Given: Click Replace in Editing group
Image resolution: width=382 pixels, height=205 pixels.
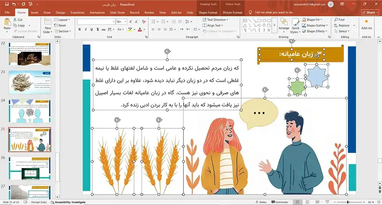Looking at the screenshot, I should coord(342,25).
